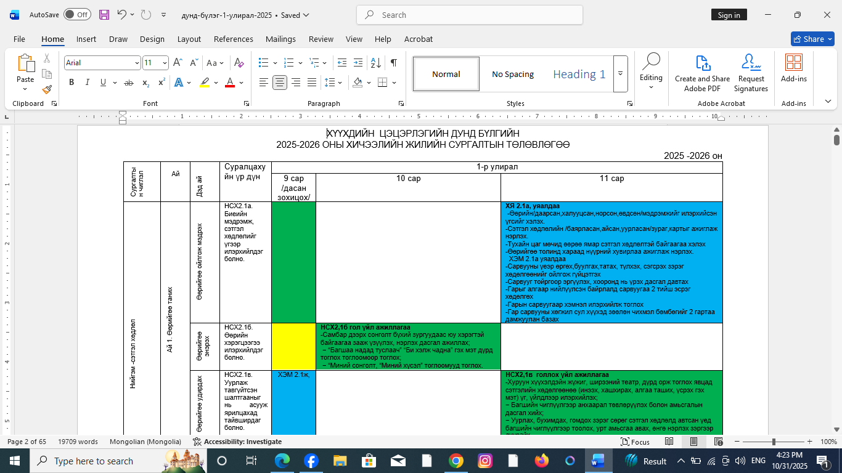Show paragraph marks with pilcrow icon

click(393, 63)
